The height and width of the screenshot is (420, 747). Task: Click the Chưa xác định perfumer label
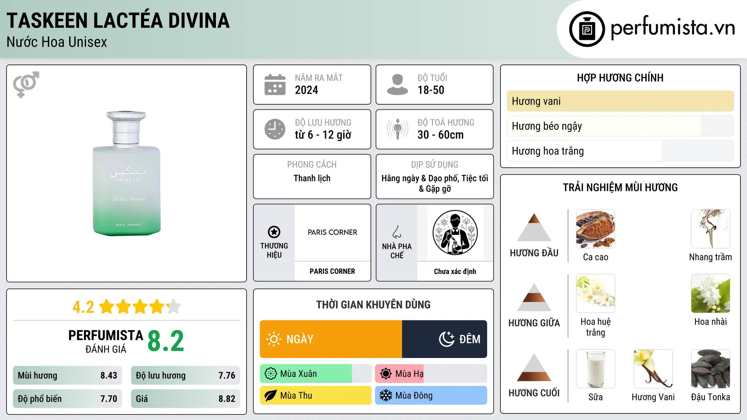pos(455,272)
